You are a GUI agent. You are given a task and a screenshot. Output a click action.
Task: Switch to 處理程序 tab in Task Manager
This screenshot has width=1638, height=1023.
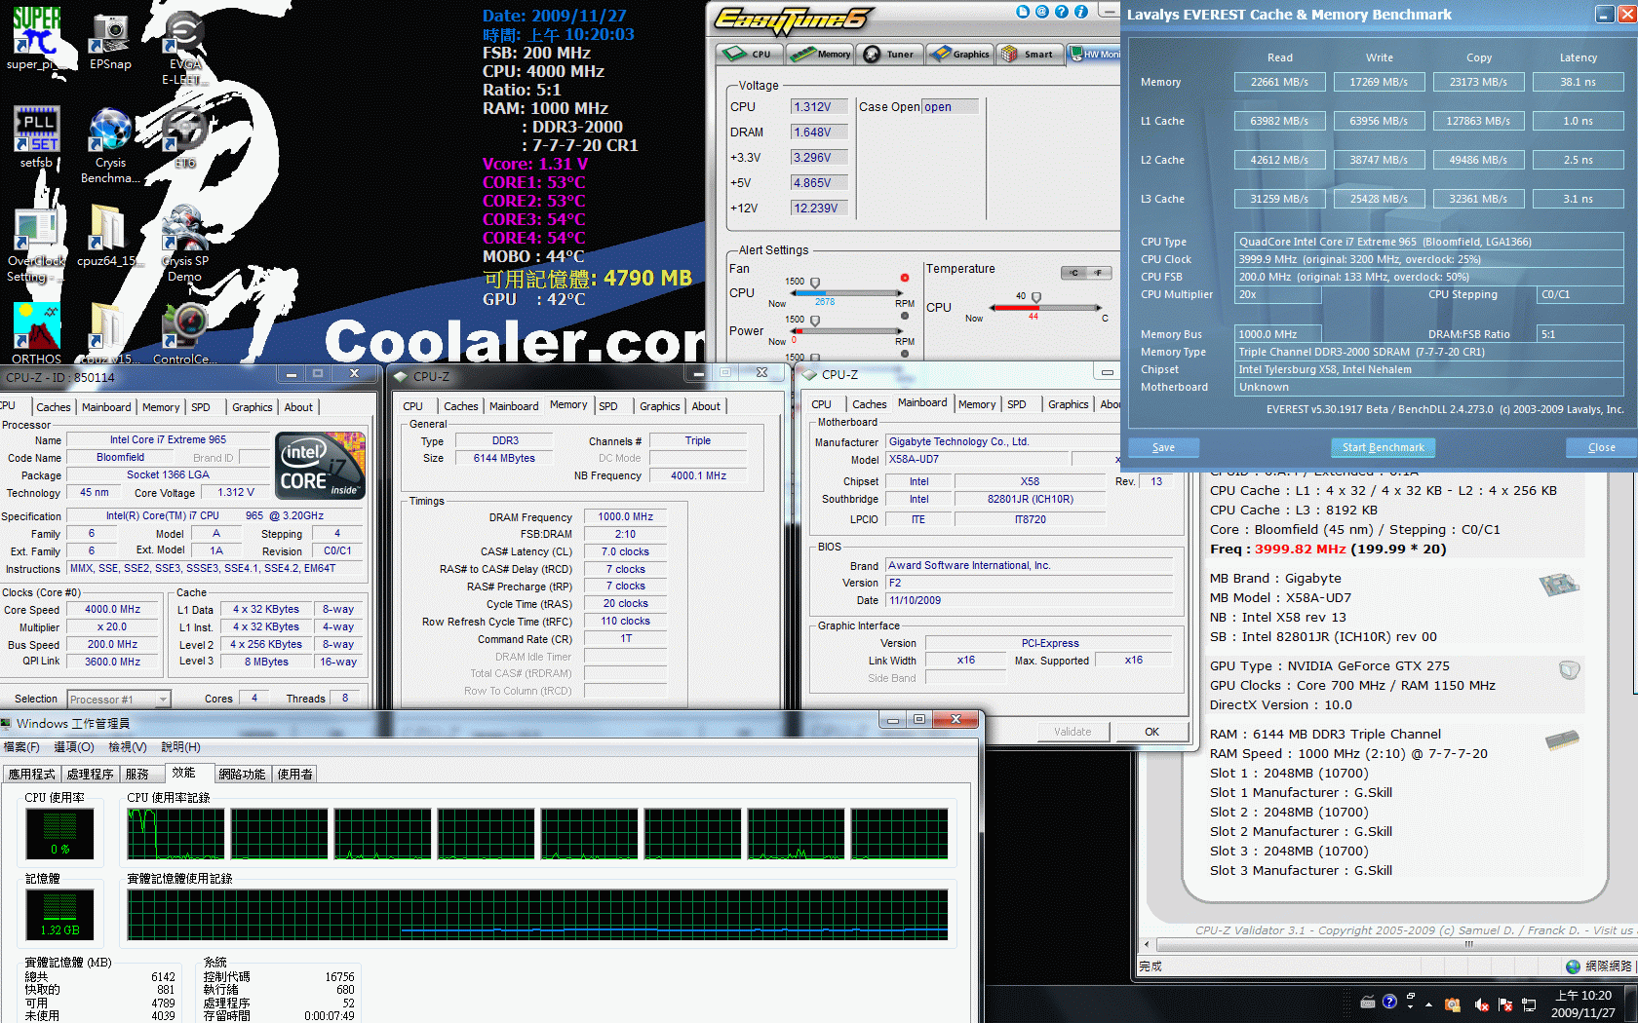[x=91, y=775]
